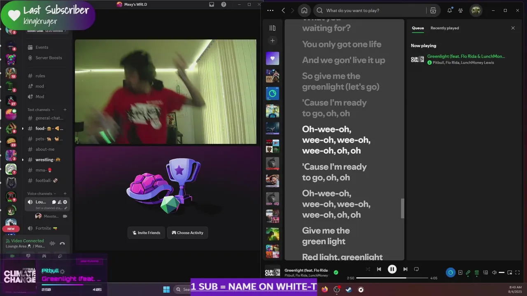The width and height of the screenshot is (527, 296).
Task: Open the Discord inbox icon
Action: (212, 5)
